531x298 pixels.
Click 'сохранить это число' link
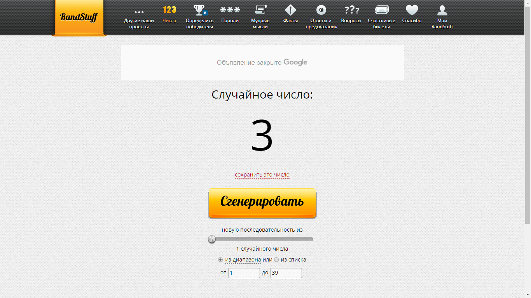click(x=262, y=175)
